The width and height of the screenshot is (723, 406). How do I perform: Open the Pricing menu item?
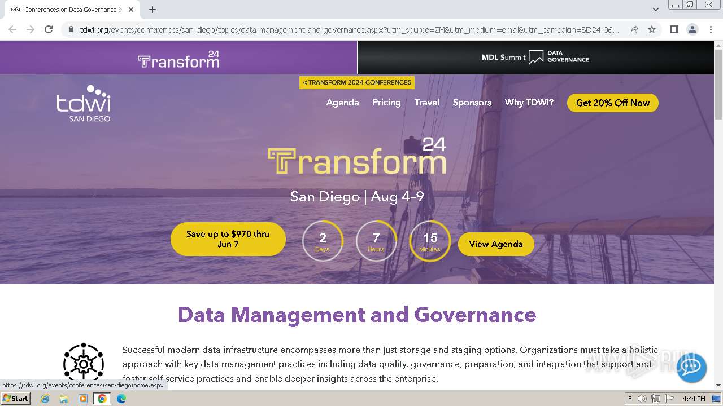click(x=386, y=103)
